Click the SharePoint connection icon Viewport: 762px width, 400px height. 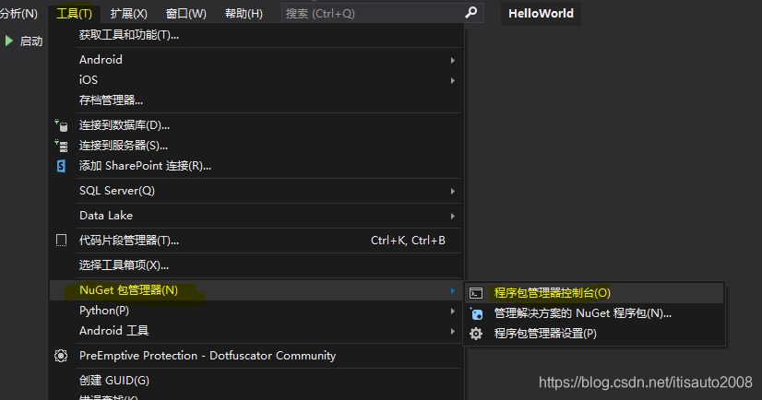coord(61,166)
